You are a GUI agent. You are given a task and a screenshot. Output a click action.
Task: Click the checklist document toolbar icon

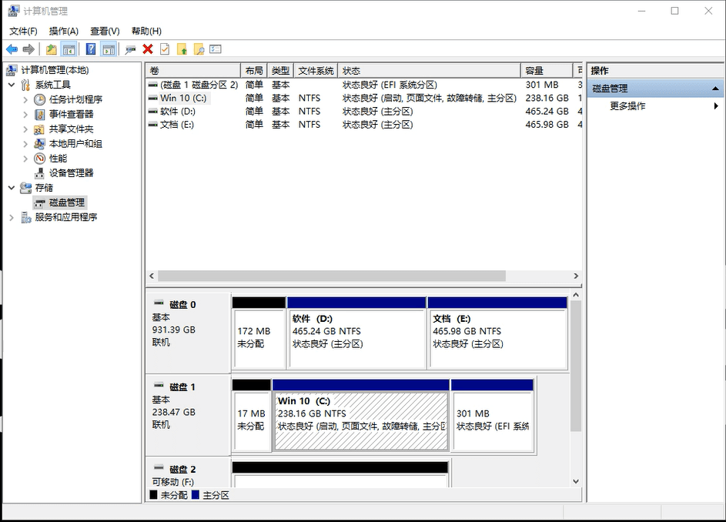163,49
